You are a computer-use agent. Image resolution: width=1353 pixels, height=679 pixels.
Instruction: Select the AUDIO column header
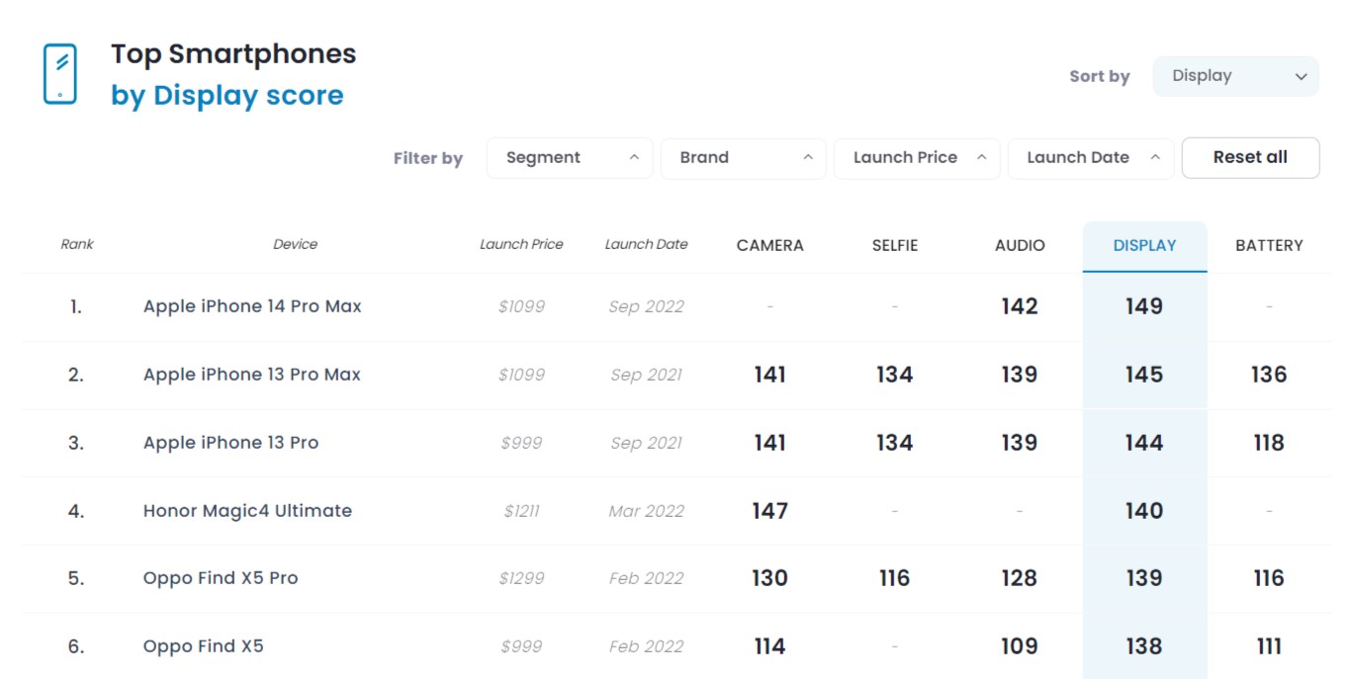1020,245
